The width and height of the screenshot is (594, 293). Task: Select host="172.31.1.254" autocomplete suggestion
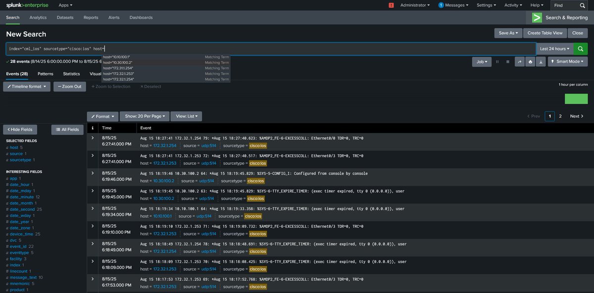166,68
